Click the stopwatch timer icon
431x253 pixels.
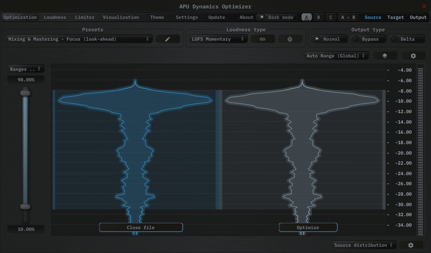point(290,39)
